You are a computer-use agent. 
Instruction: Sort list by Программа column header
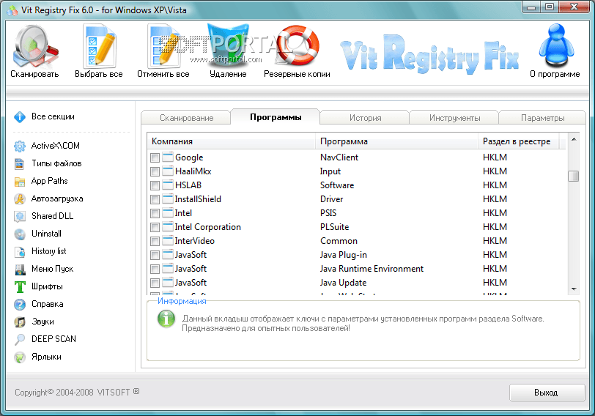[x=396, y=141]
